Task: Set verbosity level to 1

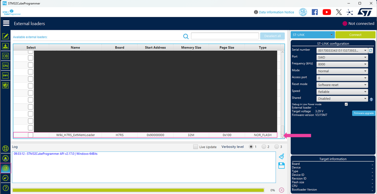Action: tap(251, 147)
